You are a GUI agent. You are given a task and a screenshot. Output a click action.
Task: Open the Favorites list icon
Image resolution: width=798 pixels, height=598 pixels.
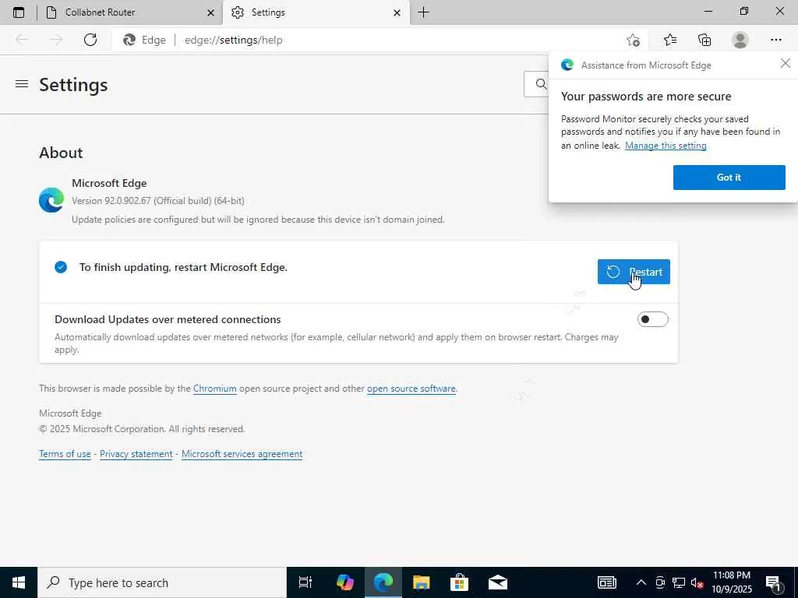(670, 40)
